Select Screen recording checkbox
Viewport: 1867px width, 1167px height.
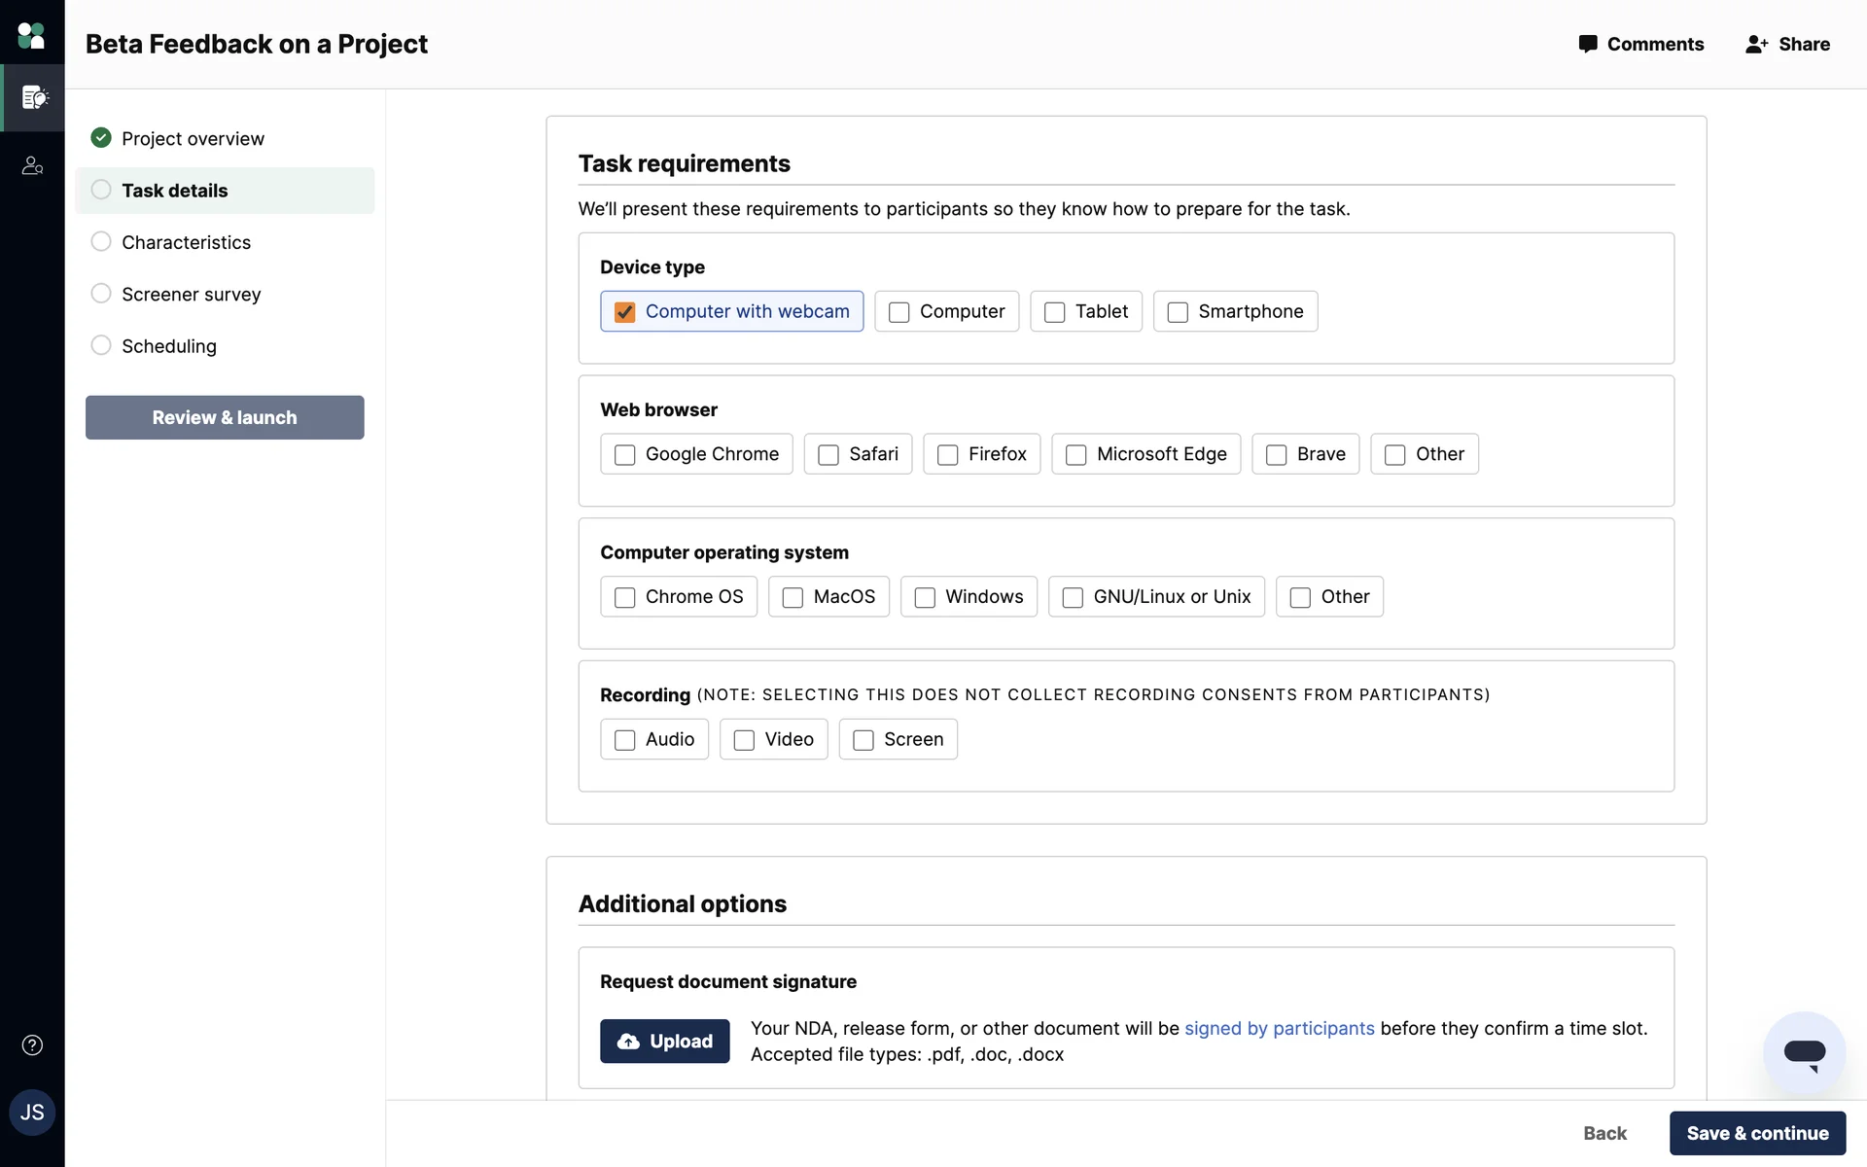click(863, 740)
